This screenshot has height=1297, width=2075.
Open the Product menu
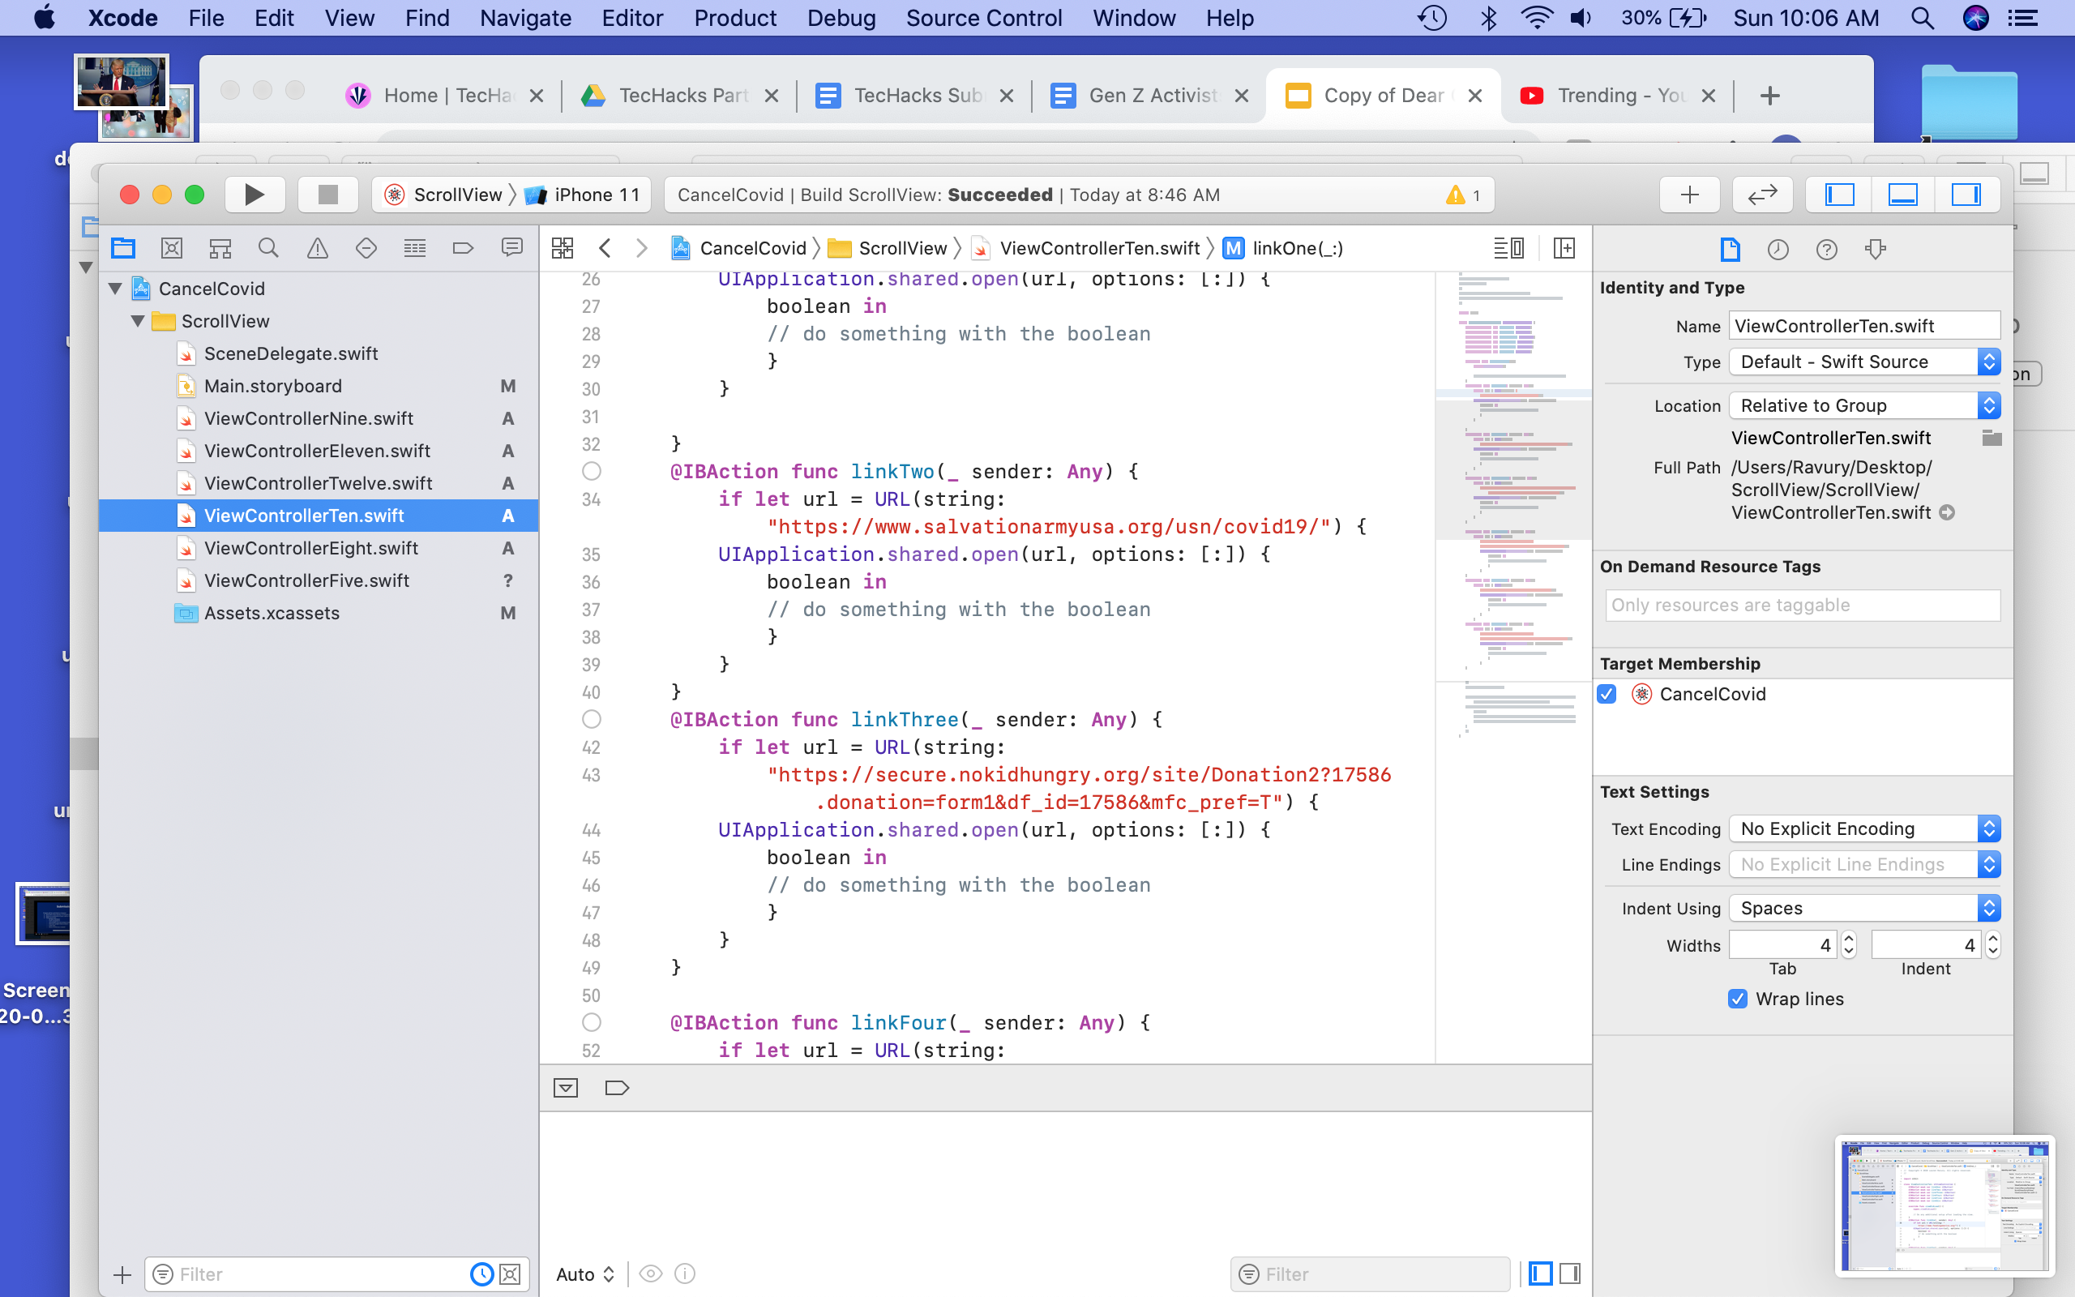coord(735,18)
